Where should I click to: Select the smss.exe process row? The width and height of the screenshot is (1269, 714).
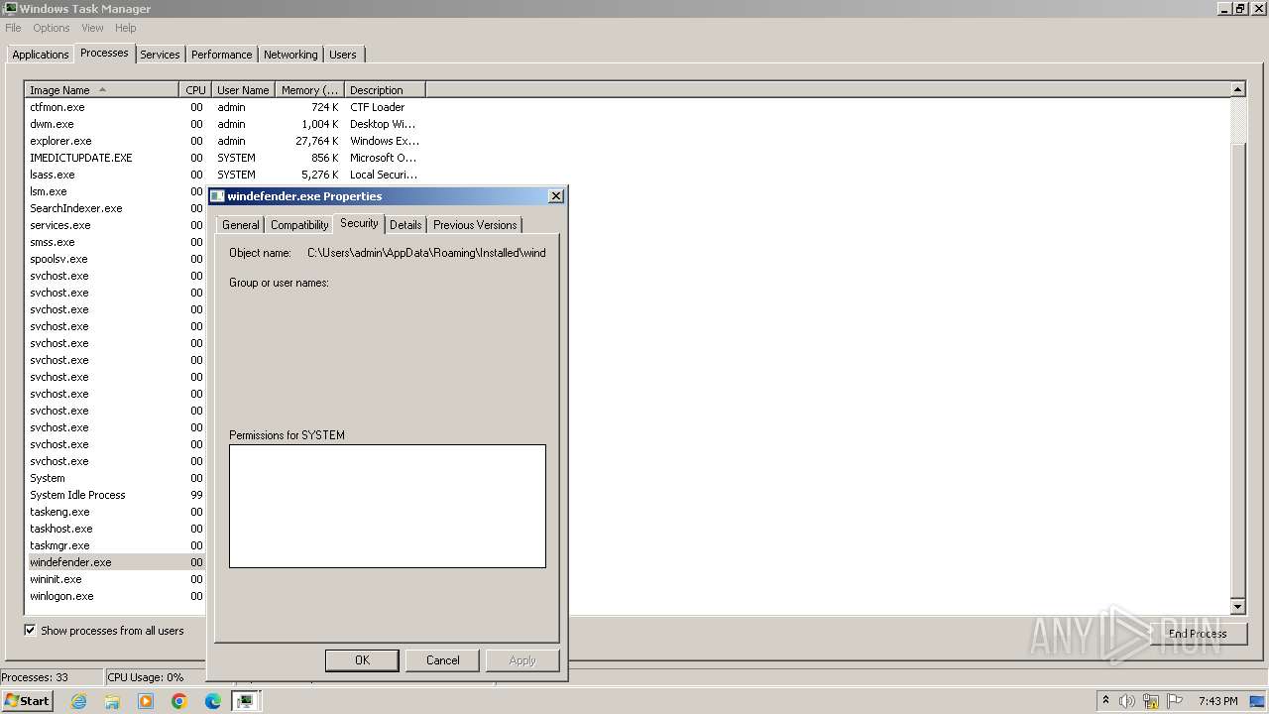(x=116, y=242)
